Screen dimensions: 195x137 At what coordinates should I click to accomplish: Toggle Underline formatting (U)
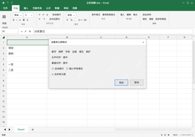click(20, 20)
